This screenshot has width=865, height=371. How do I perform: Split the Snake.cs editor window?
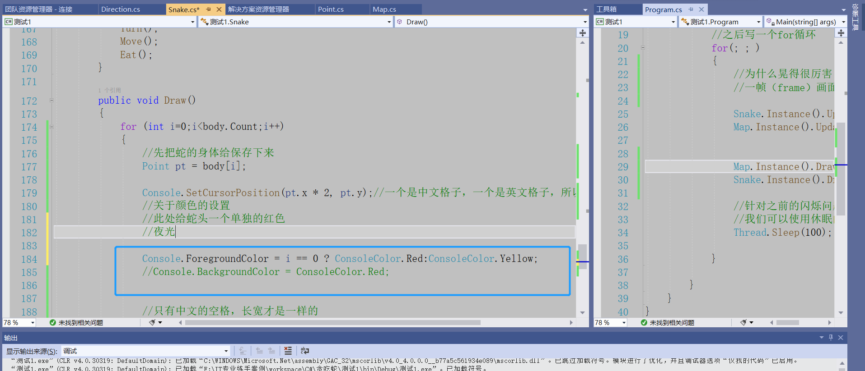pos(583,33)
